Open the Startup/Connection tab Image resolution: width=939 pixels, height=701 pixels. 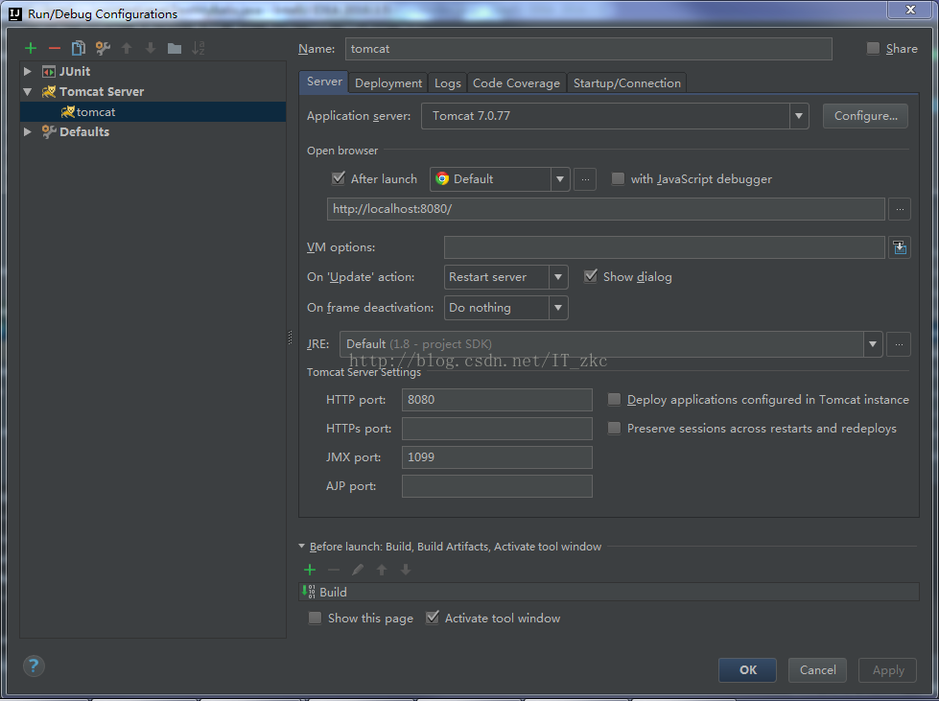pyautogui.click(x=627, y=83)
